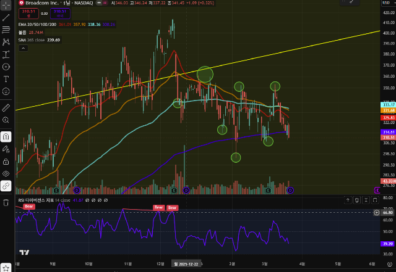This screenshot has width=396, height=272.
Task: Click the TradingView logo in RSI pane
Action: pos(24,252)
